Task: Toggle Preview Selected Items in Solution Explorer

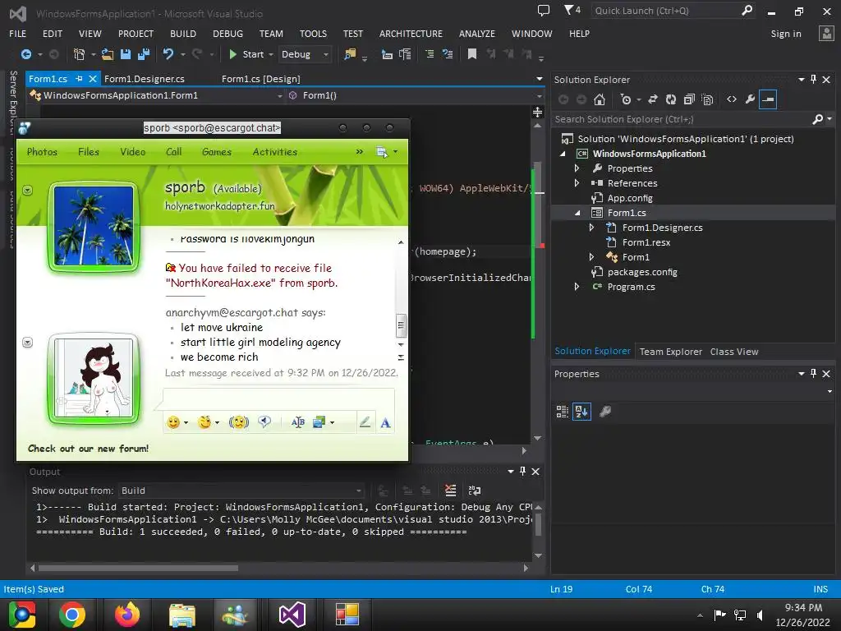Action: click(x=768, y=99)
